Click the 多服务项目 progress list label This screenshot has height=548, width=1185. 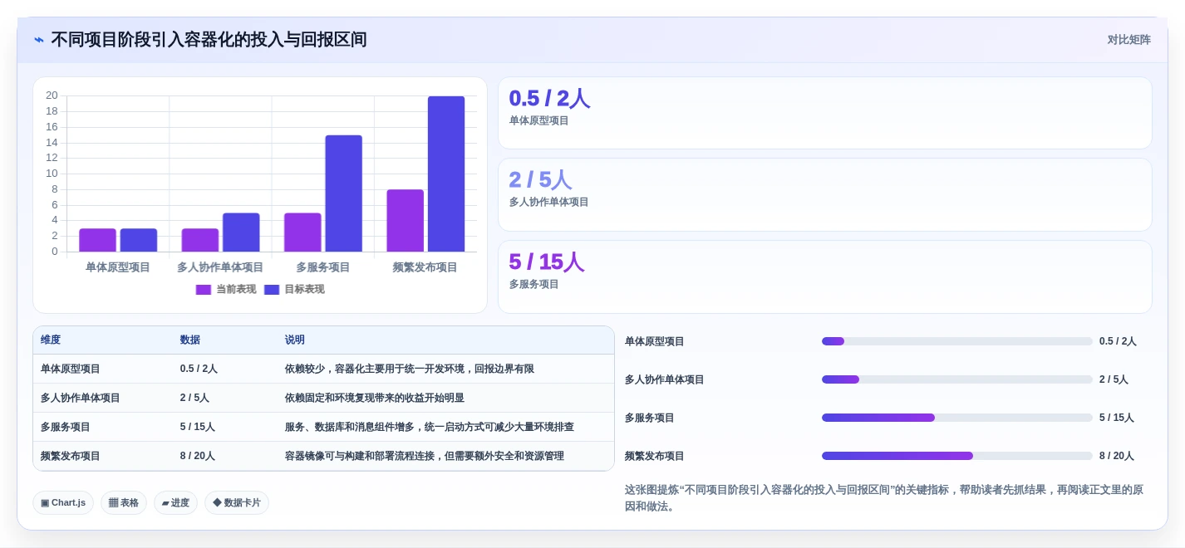650,418
